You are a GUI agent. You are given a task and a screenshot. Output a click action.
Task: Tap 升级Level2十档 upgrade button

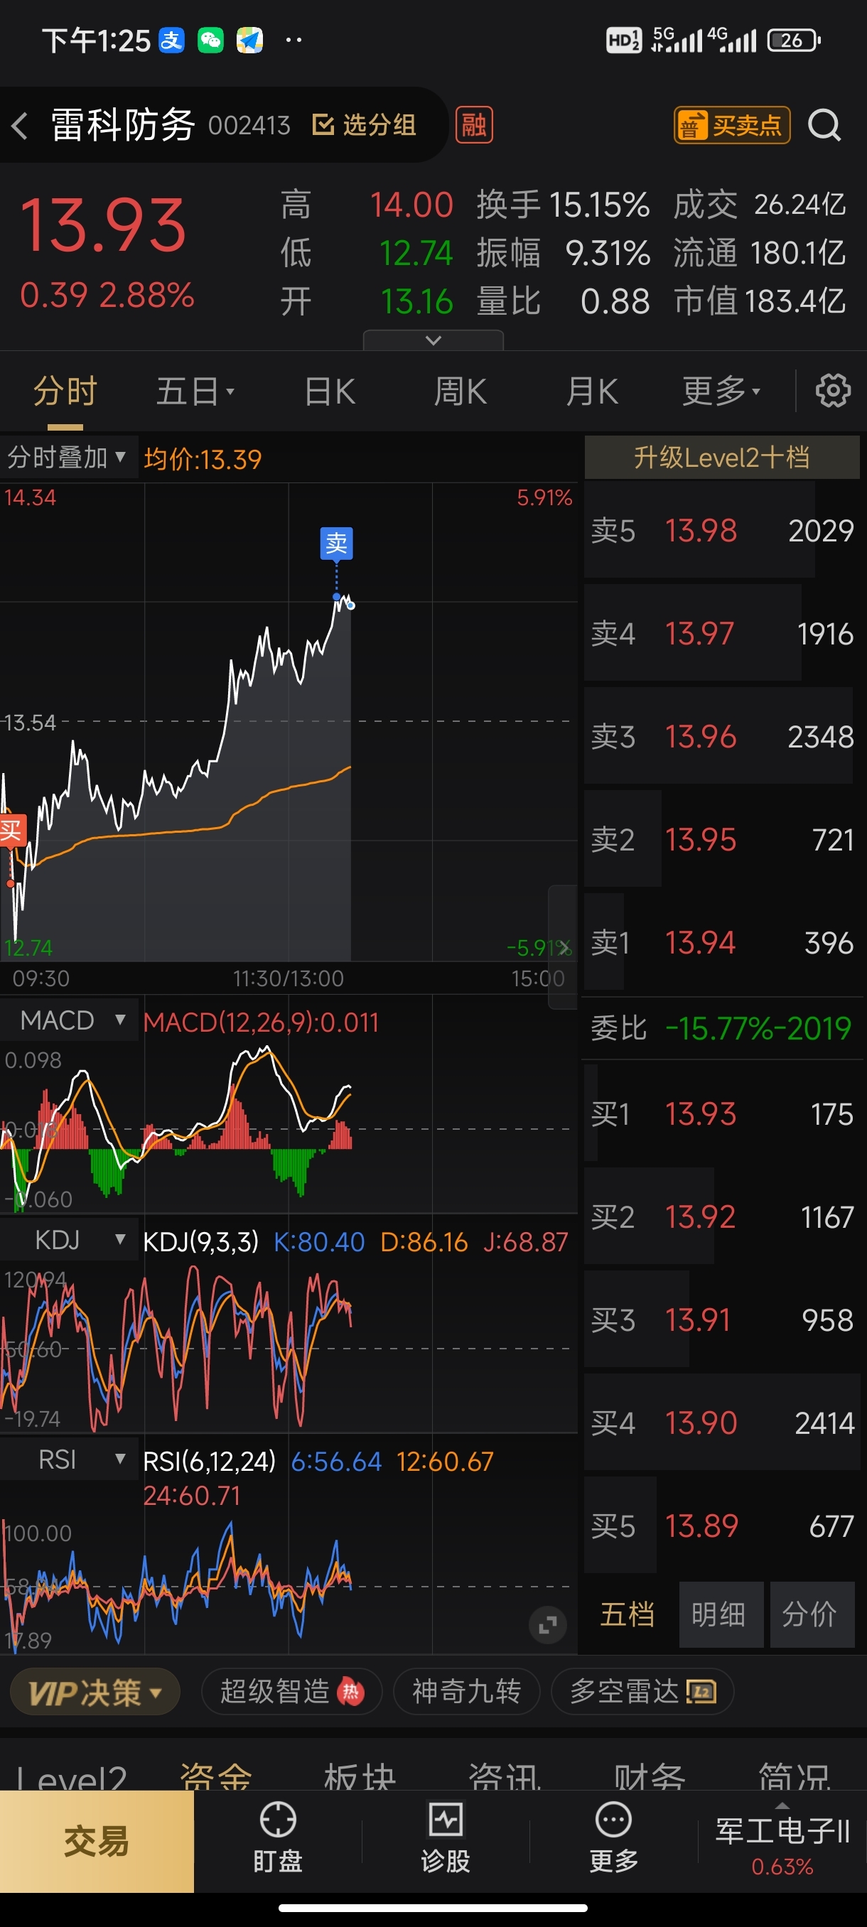tap(722, 456)
